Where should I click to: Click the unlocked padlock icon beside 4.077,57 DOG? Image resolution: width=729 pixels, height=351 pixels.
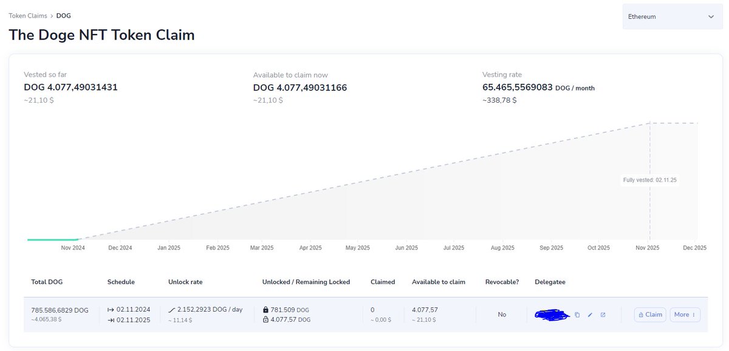(266, 319)
